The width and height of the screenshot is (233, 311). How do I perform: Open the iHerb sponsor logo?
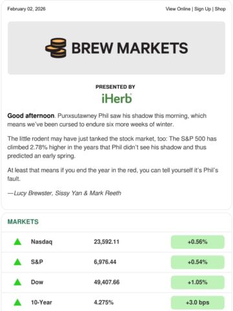[116, 98]
